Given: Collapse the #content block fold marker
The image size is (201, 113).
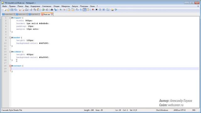Looking at the screenshot, I should point(10,66).
